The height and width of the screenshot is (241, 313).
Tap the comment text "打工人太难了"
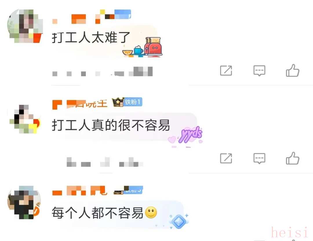(x=91, y=37)
